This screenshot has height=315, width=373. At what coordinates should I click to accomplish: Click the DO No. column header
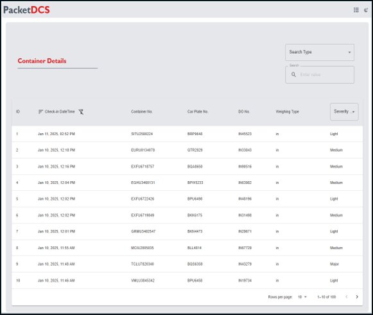pyautogui.click(x=244, y=111)
